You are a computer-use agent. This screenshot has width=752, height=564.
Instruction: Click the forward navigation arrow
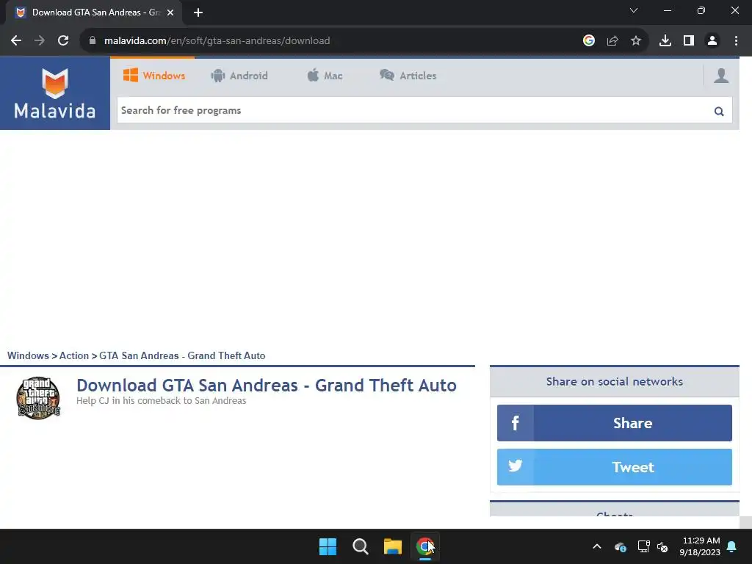[x=40, y=41]
